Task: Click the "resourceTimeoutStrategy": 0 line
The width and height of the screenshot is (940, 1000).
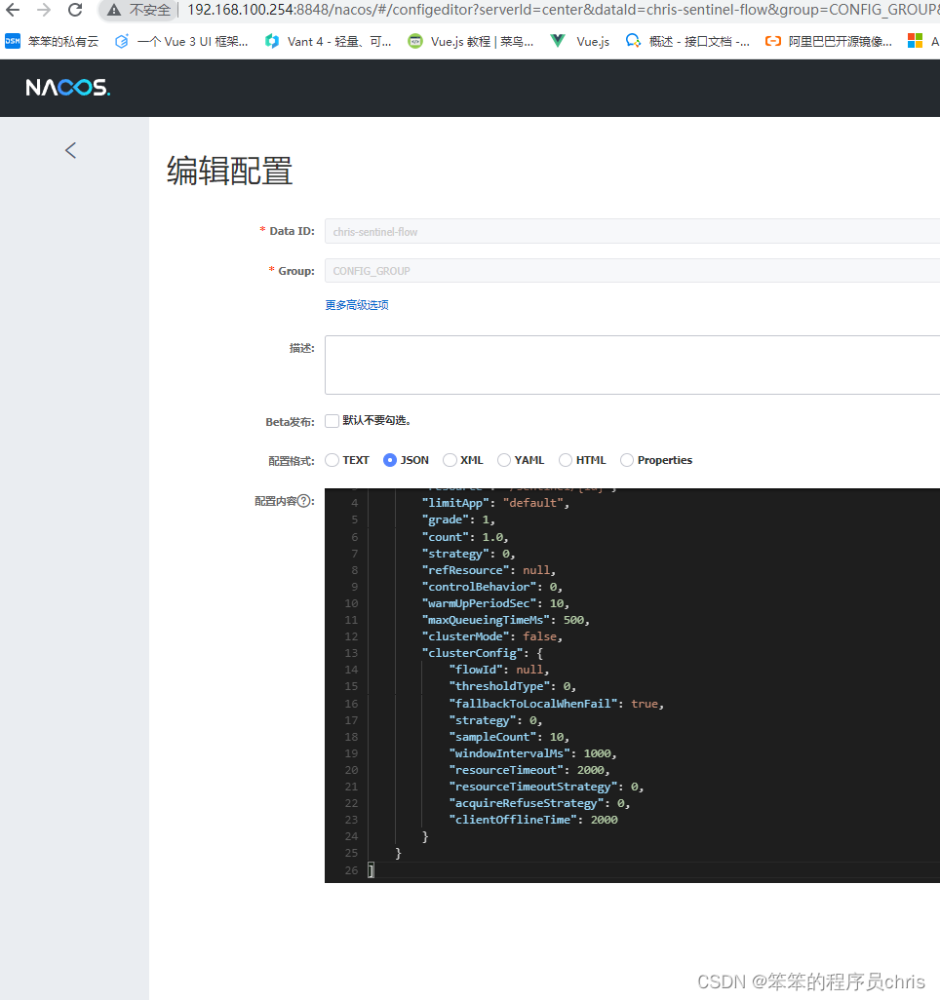Action: coord(546,787)
